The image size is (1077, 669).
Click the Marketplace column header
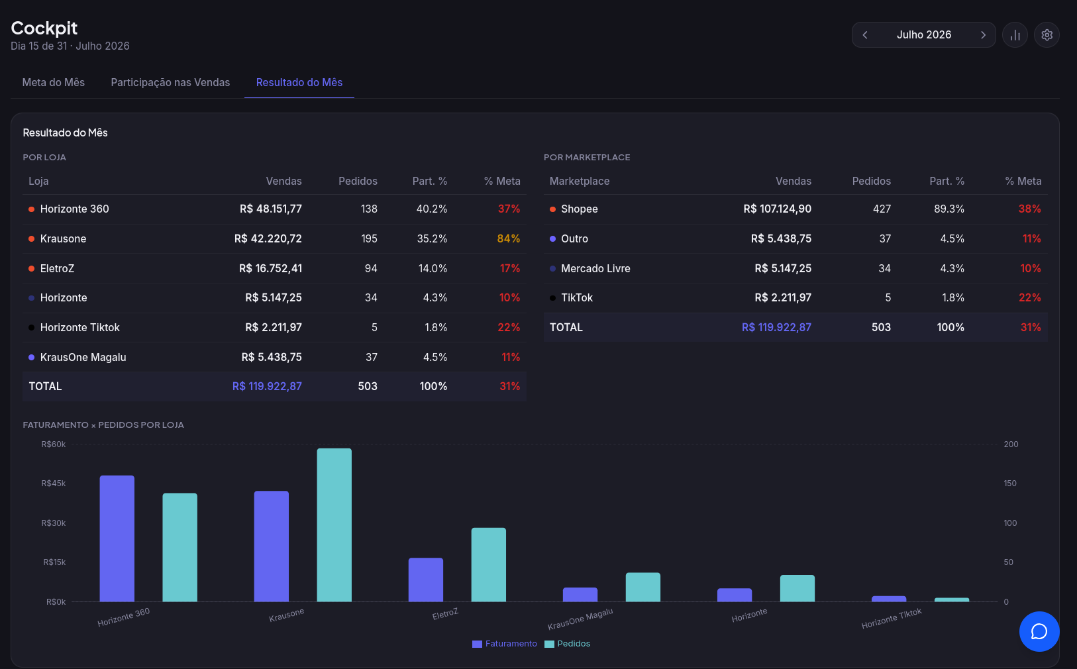tap(580, 181)
